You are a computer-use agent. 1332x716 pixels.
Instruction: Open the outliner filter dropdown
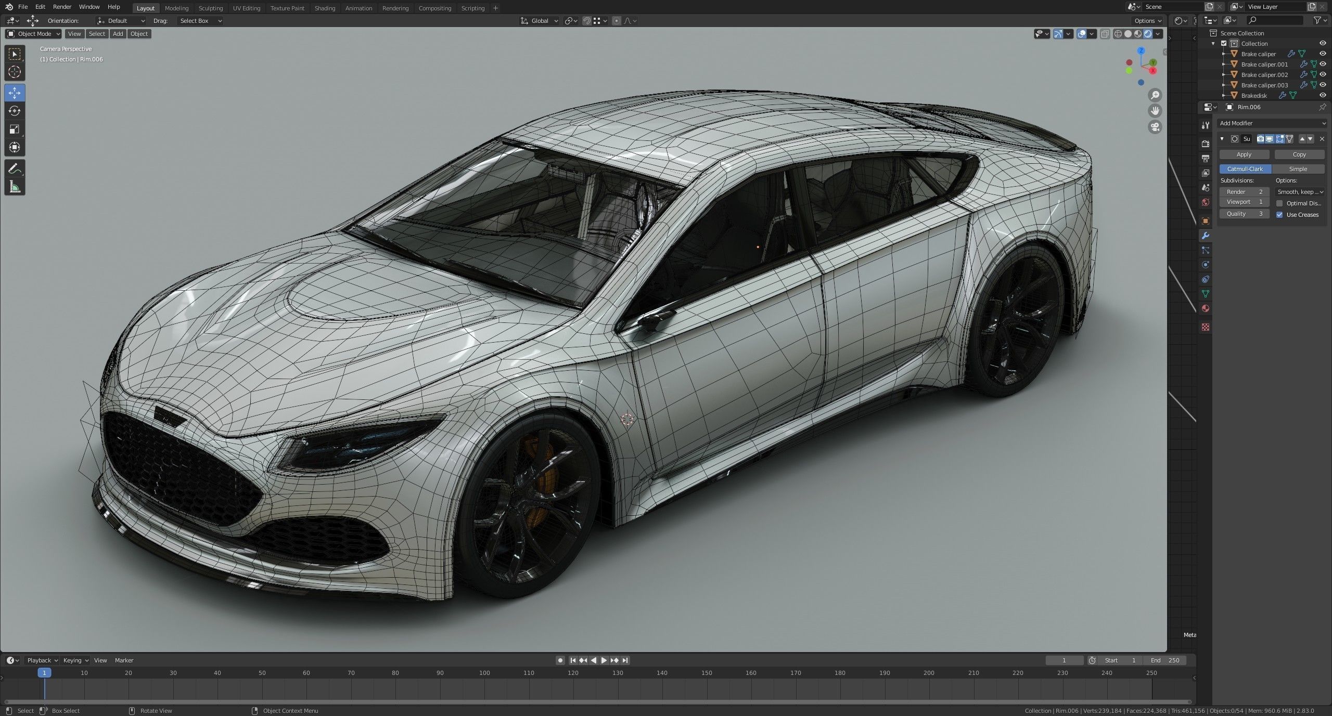click(1320, 20)
